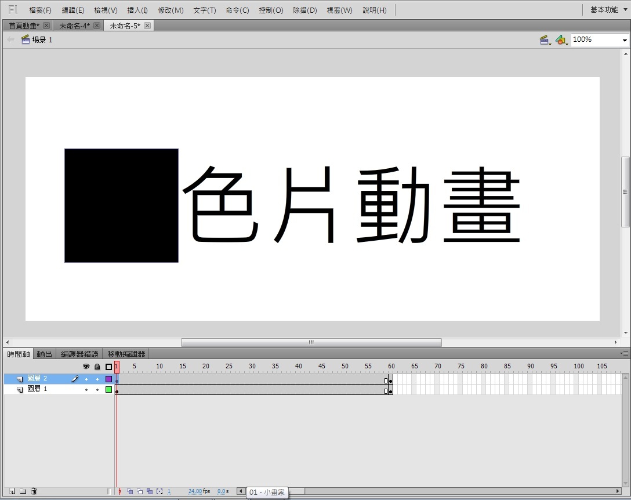
Task: Toggle show/hide all layers eye icon
Action: 86,367
